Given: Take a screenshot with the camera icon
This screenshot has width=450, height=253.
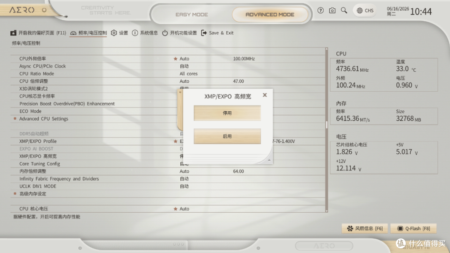Looking at the screenshot, I should click(332, 10).
